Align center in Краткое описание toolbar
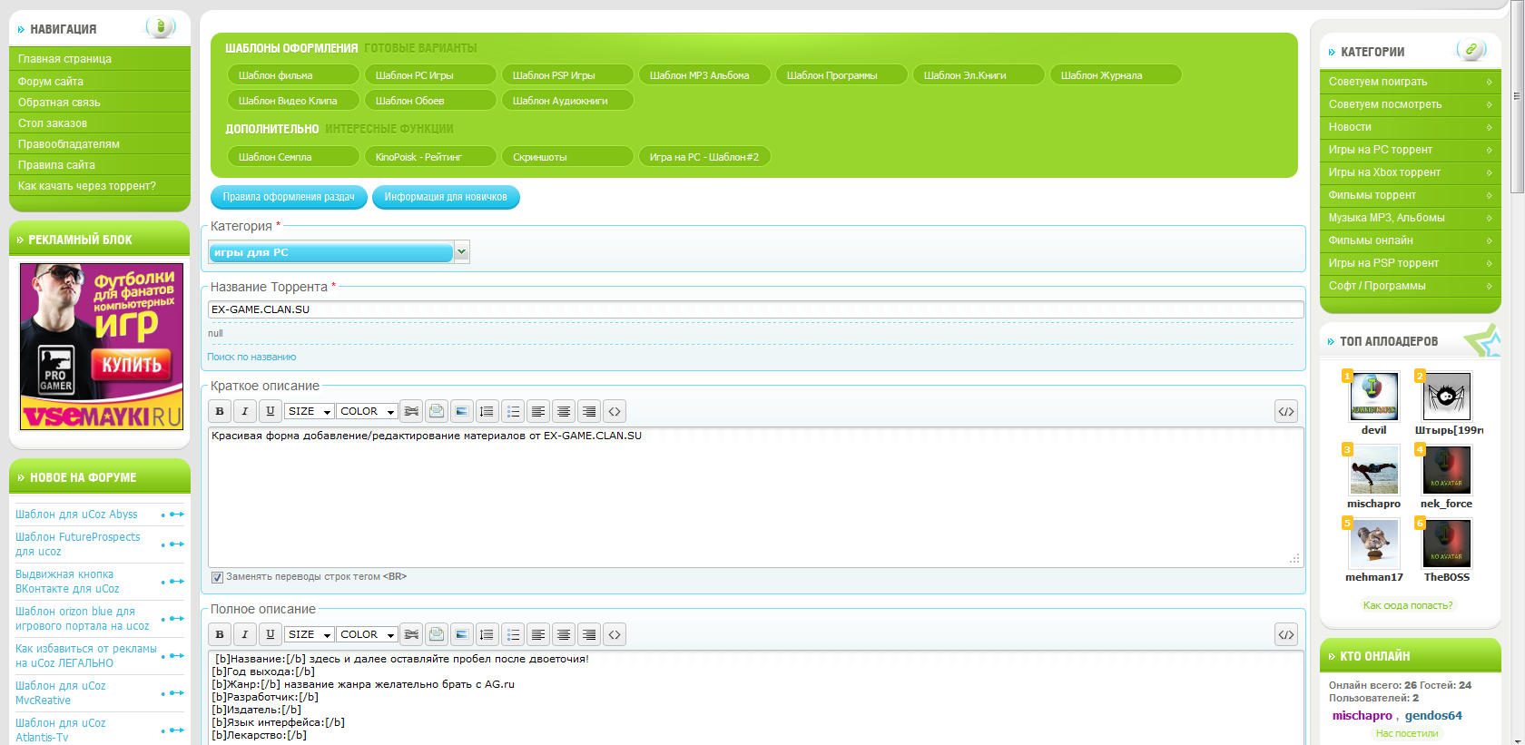 pos(564,411)
